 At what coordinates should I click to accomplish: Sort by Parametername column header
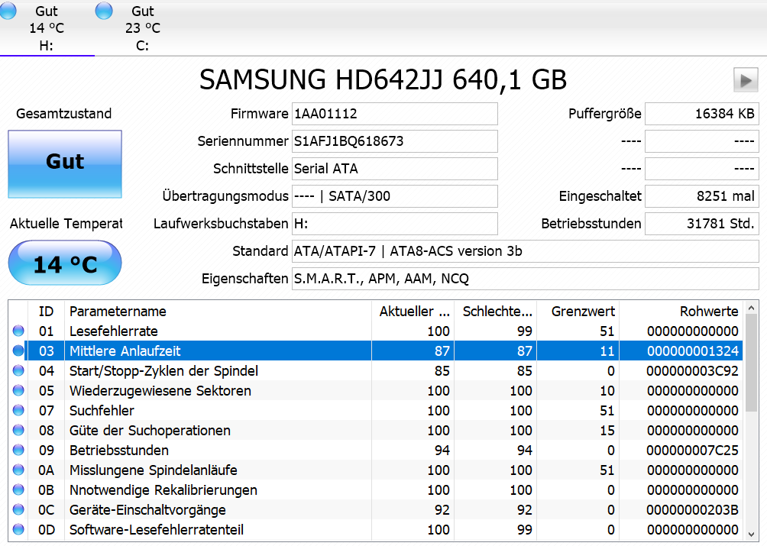[218, 312]
